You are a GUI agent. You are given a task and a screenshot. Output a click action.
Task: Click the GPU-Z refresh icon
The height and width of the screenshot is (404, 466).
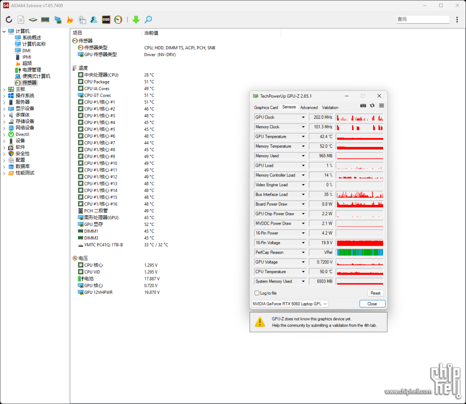point(372,106)
